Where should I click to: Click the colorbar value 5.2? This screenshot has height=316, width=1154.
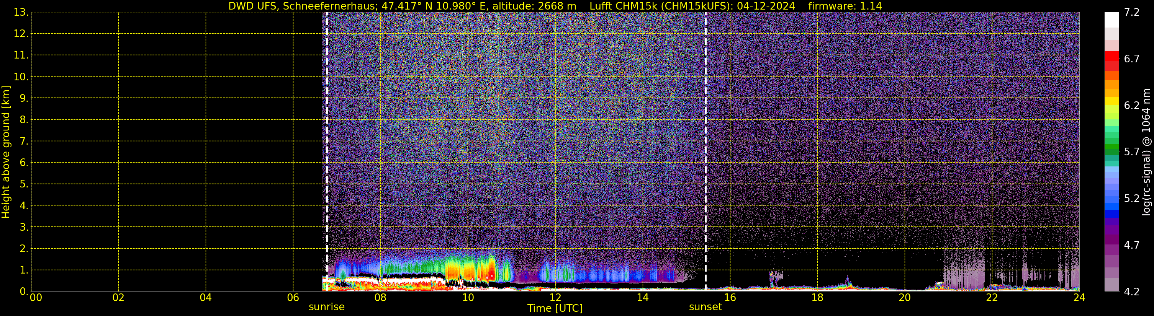[x=1132, y=198]
